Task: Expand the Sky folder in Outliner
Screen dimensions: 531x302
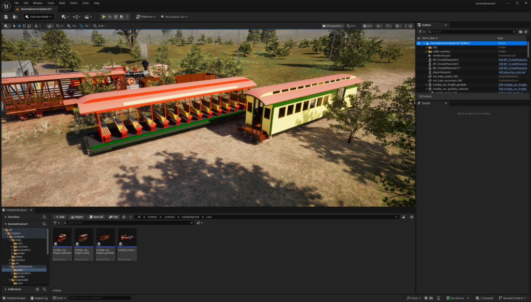Action: [426, 47]
